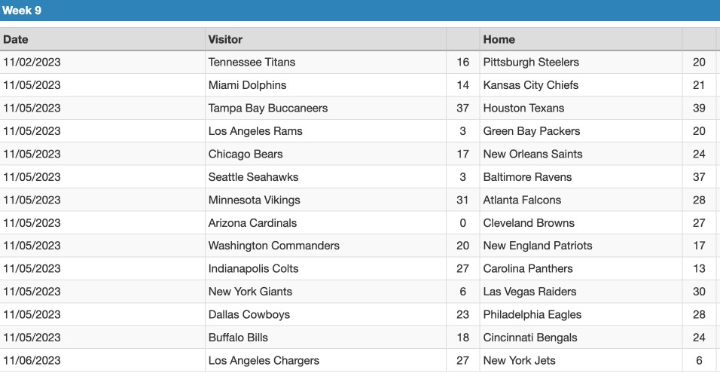Select the Tennessee Titans visitor cell
The image size is (720, 373).
(325, 62)
